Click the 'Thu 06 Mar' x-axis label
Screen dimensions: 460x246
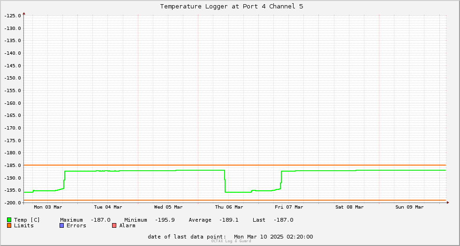(229, 207)
